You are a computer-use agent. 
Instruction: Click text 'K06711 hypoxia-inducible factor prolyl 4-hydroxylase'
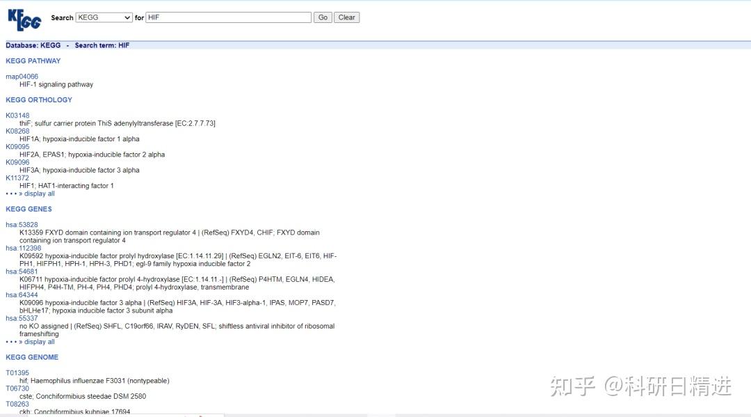(x=99, y=279)
